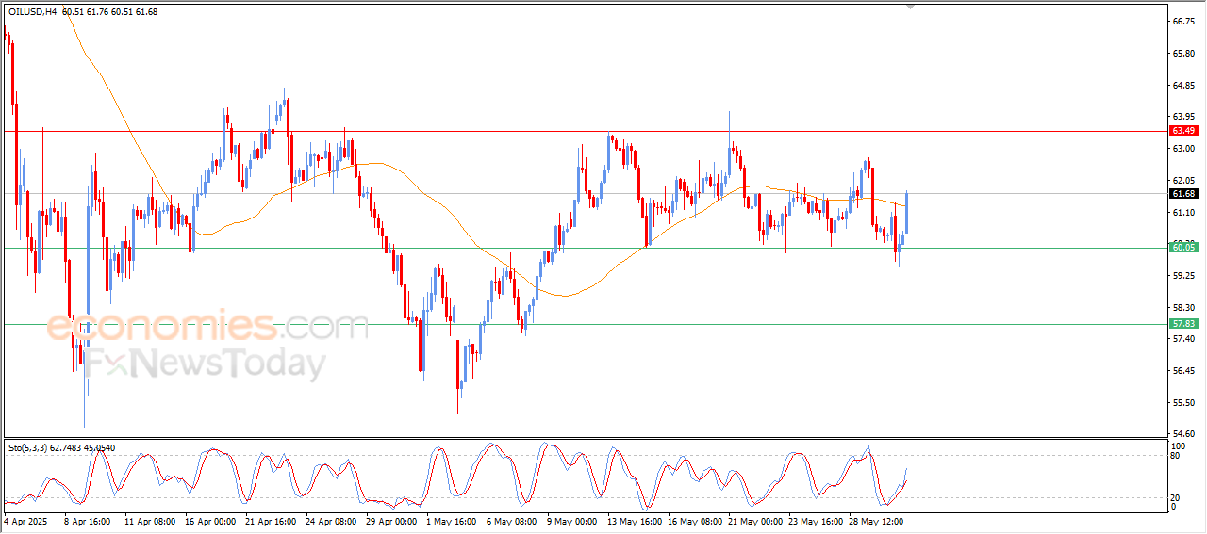
Task: Click the 11 Apr 08:00 time label
Action: (148, 520)
